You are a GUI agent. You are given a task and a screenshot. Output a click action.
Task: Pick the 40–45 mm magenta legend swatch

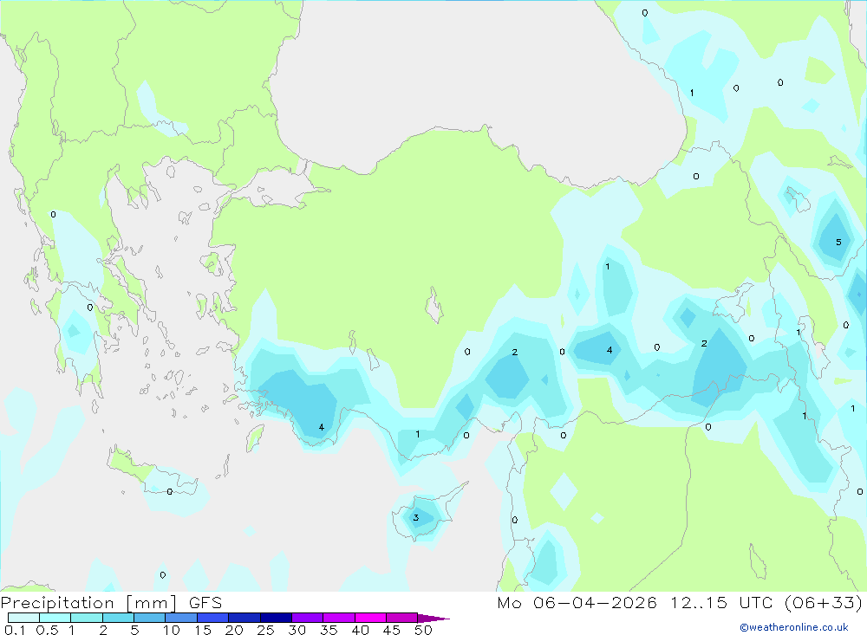pyautogui.click(x=370, y=618)
